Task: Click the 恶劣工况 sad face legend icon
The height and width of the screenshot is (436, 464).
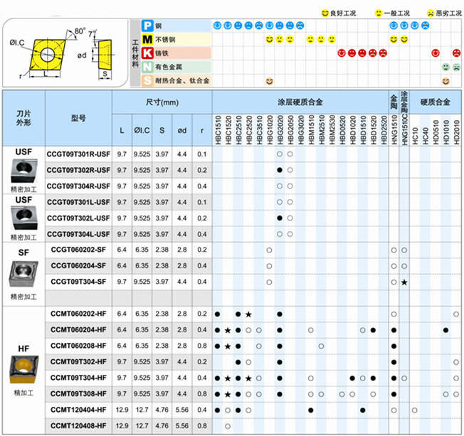Action: pos(430,13)
